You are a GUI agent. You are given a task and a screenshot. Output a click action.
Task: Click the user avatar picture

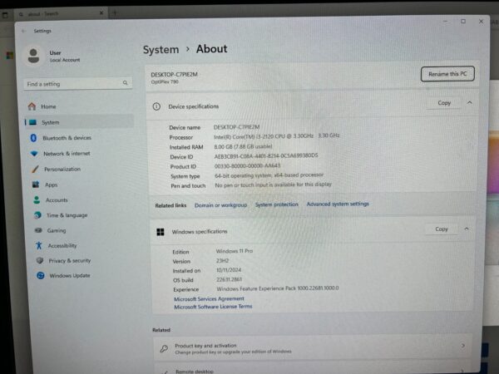pos(33,56)
